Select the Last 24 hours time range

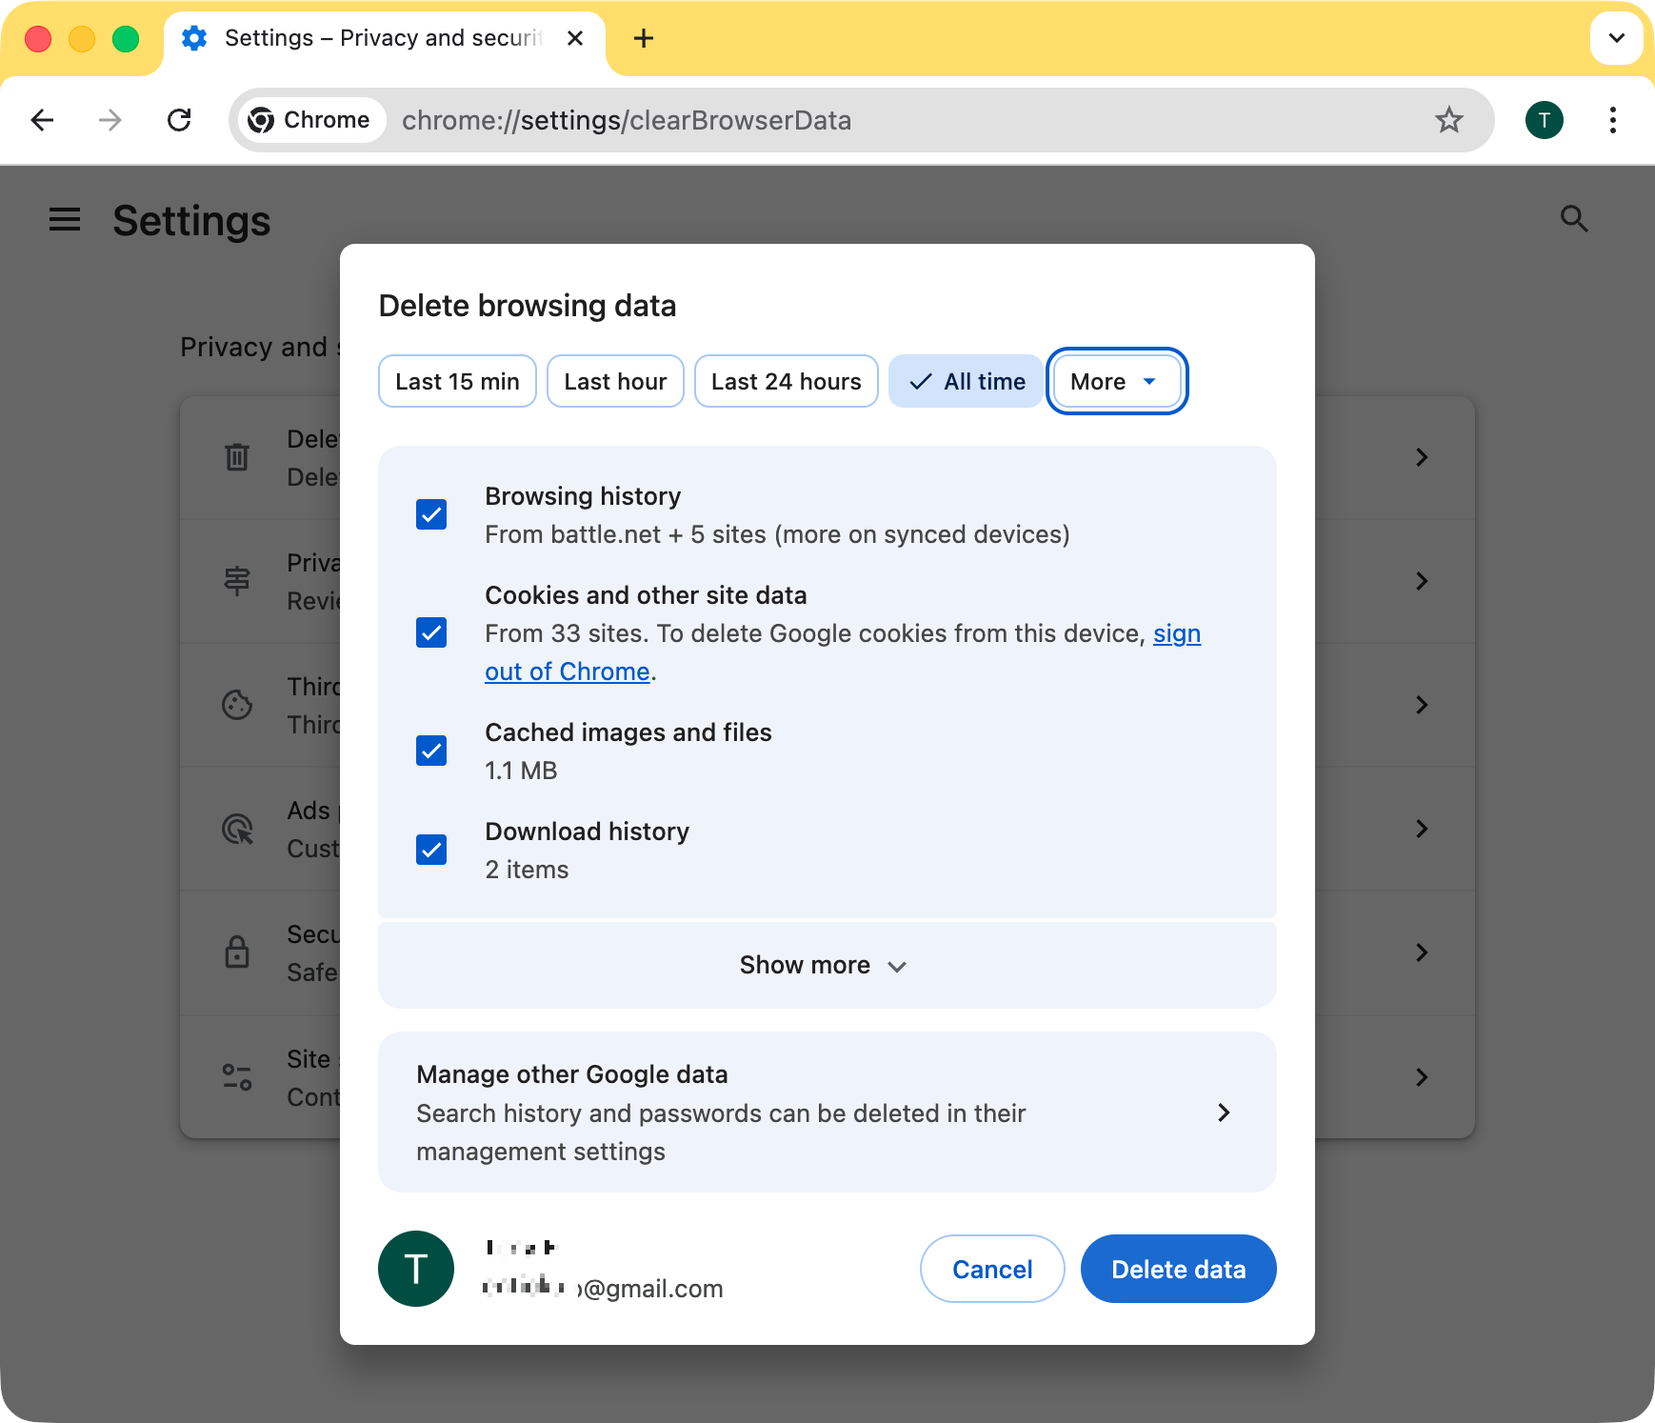(x=787, y=381)
